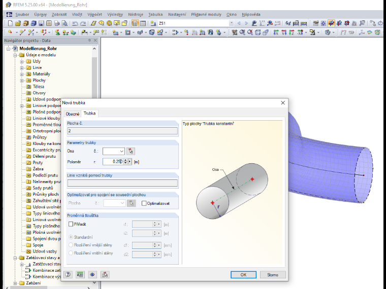
Task: Pick pipe axis line graphically icon
Action: coord(131,151)
